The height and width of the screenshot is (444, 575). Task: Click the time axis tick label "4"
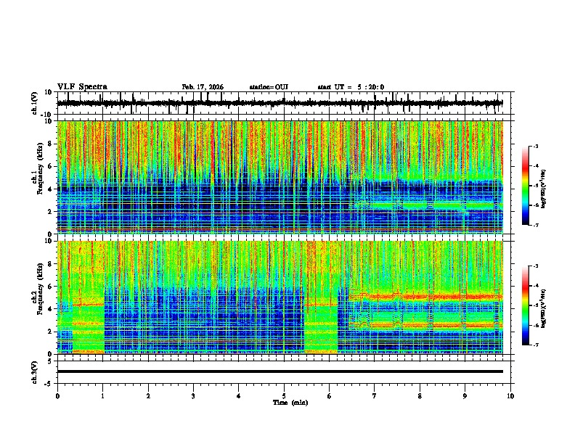(238, 396)
